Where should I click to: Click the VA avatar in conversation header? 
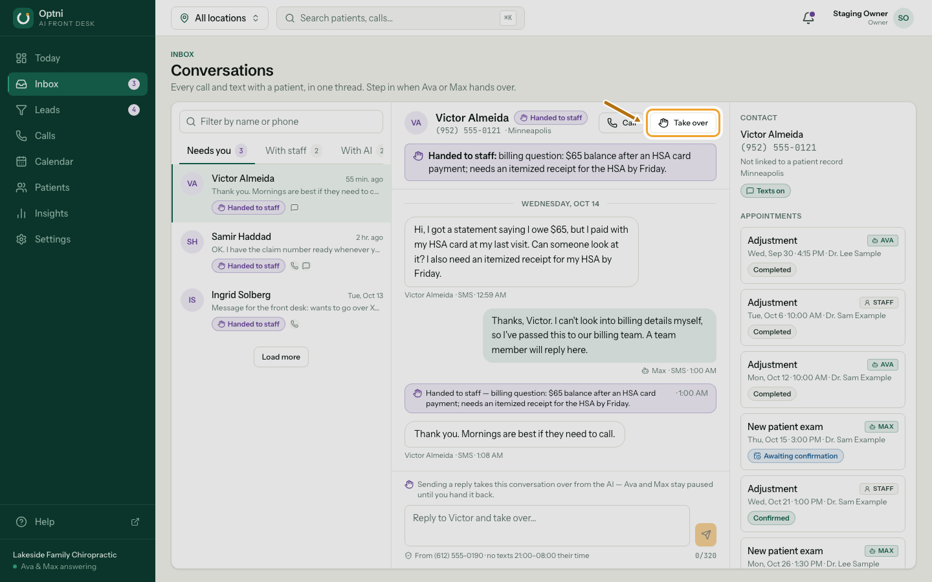pyautogui.click(x=416, y=123)
